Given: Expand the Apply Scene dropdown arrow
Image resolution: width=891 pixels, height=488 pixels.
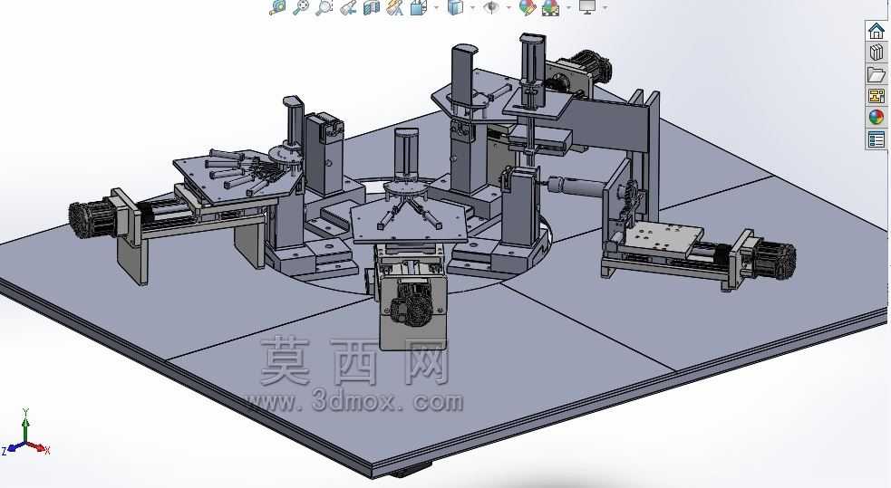Looking at the screenshot, I should [569, 7].
